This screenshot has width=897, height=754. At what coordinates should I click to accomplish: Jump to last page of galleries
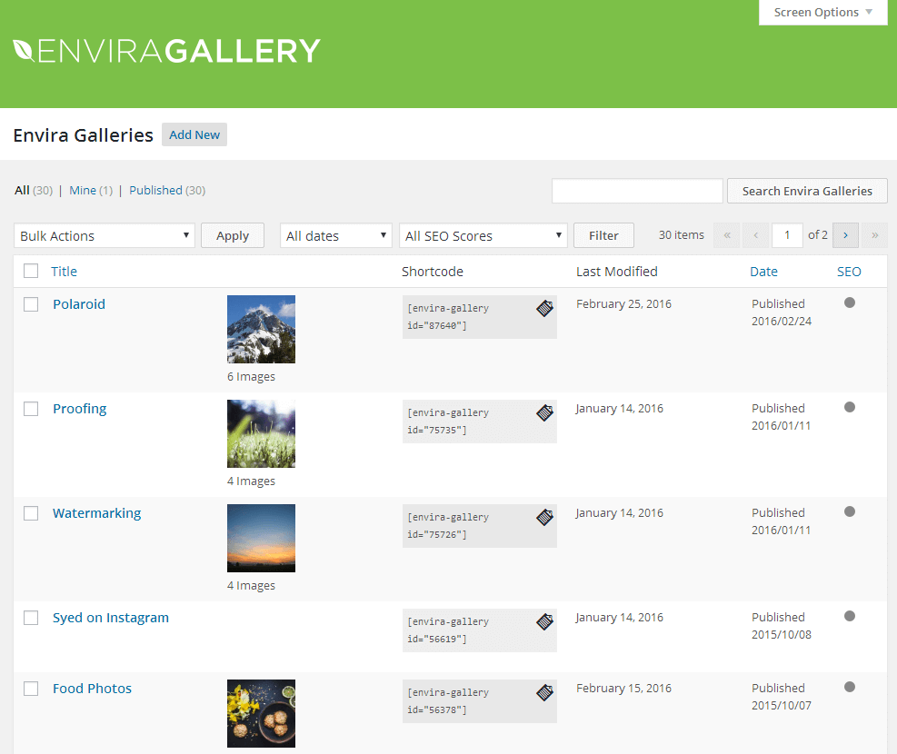[874, 235]
